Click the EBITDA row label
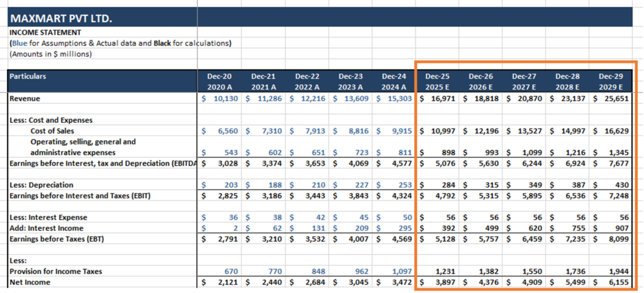This screenshot has height=293, width=644. [x=103, y=163]
